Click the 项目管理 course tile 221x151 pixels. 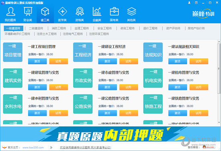[13, 52]
